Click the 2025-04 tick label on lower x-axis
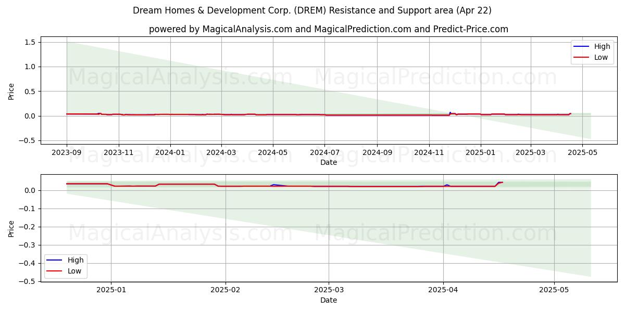Viewport: 625px width, 312px height. [443, 291]
